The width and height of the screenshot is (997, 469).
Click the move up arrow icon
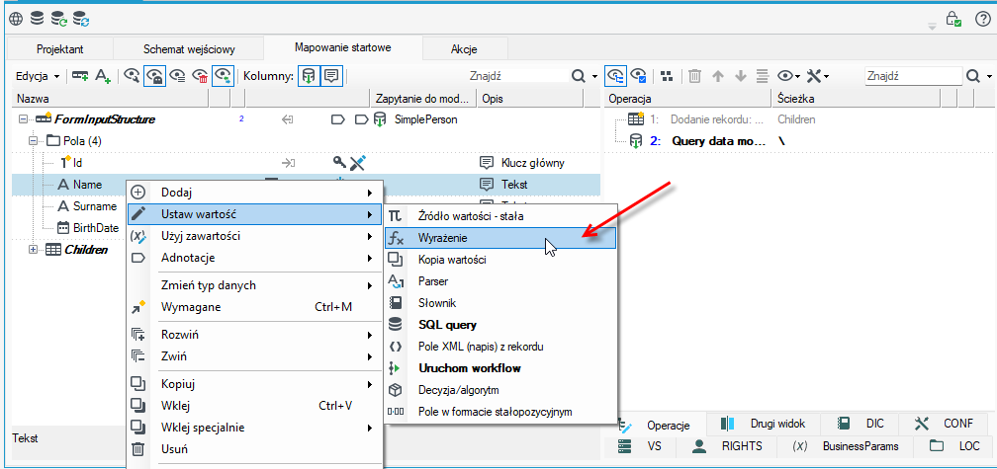pos(718,75)
